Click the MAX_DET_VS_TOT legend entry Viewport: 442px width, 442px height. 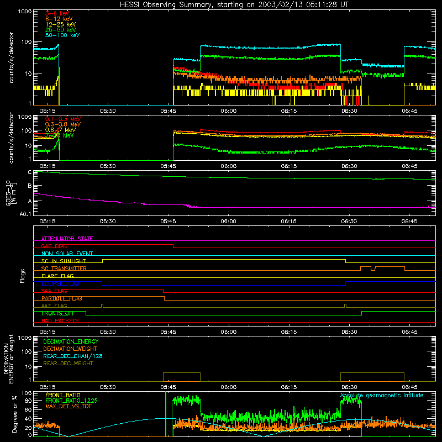click(x=68, y=406)
